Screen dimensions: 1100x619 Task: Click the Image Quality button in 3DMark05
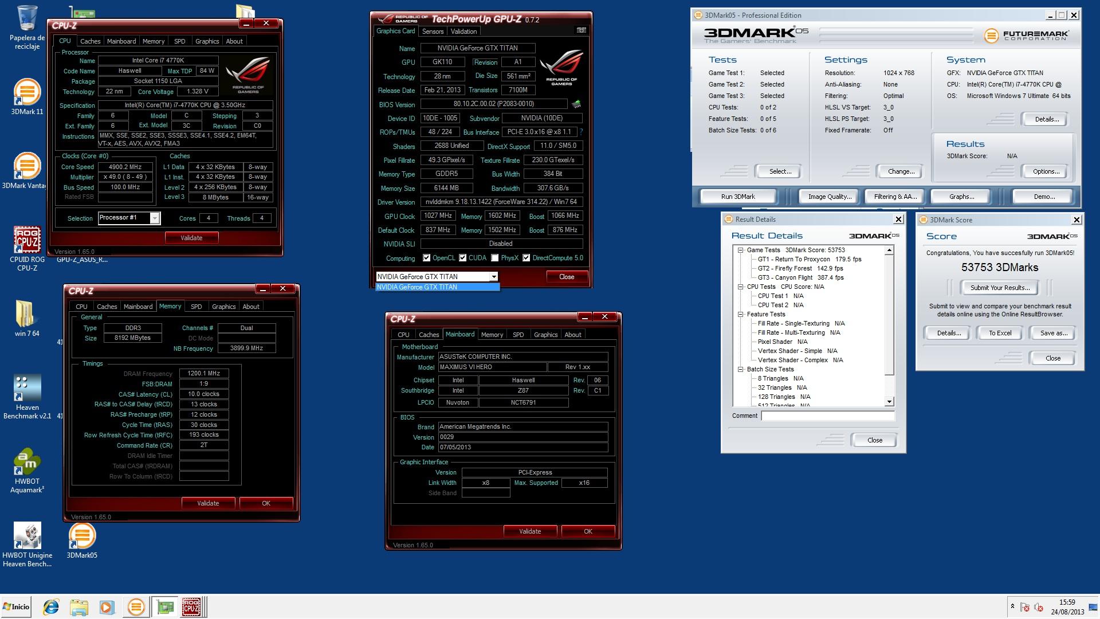point(830,197)
